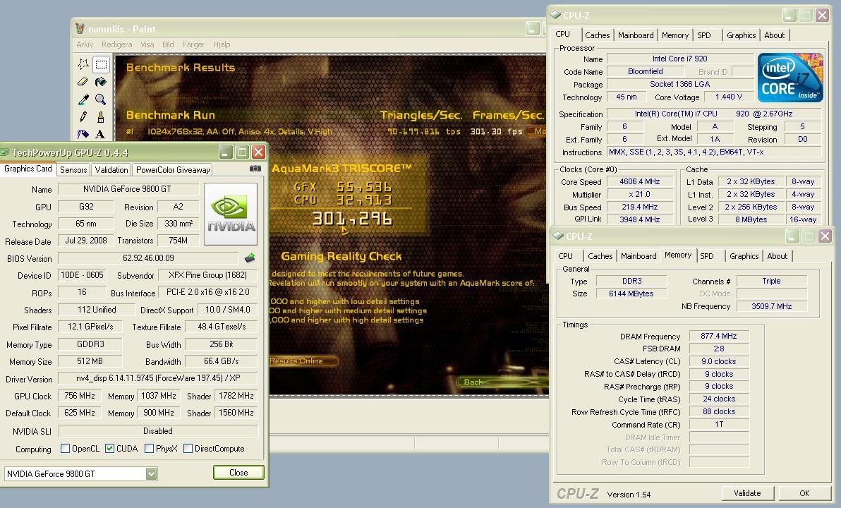The width and height of the screenshot is (841, 508).
Task: Select the Text tool in Paint
Action: coord(101,133)
